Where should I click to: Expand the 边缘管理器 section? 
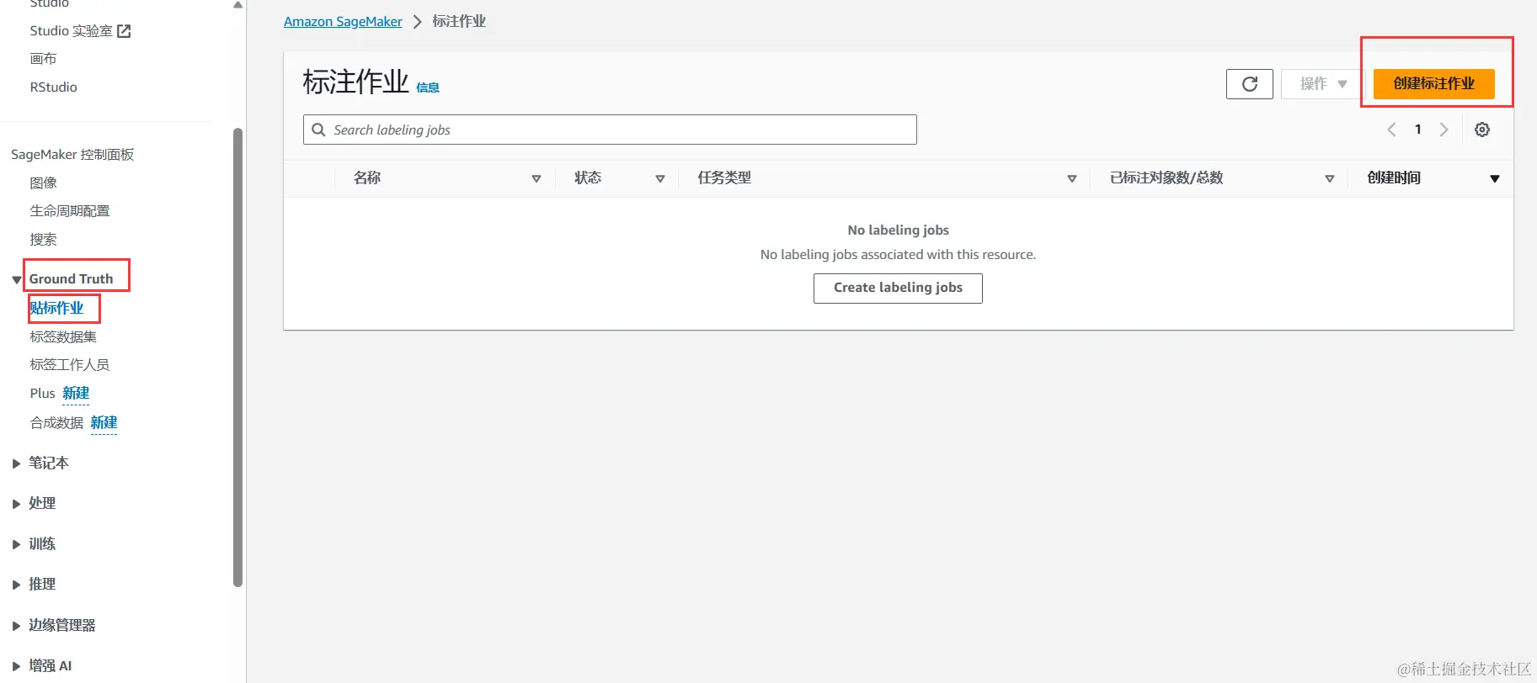pyautogui.click(x=16, y=626)
